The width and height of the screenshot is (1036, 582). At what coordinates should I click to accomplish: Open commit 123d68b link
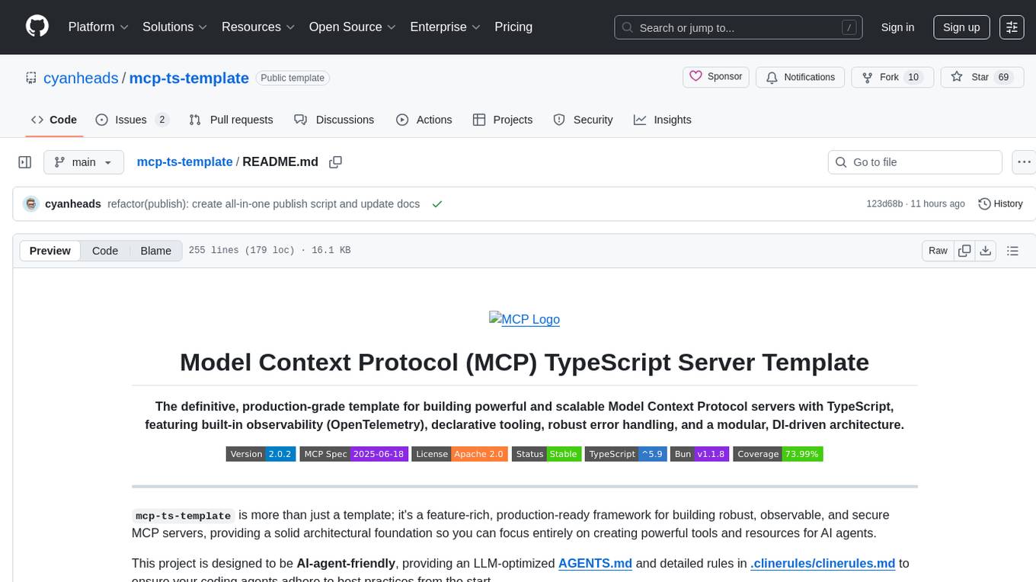click(x=884, y=204)
